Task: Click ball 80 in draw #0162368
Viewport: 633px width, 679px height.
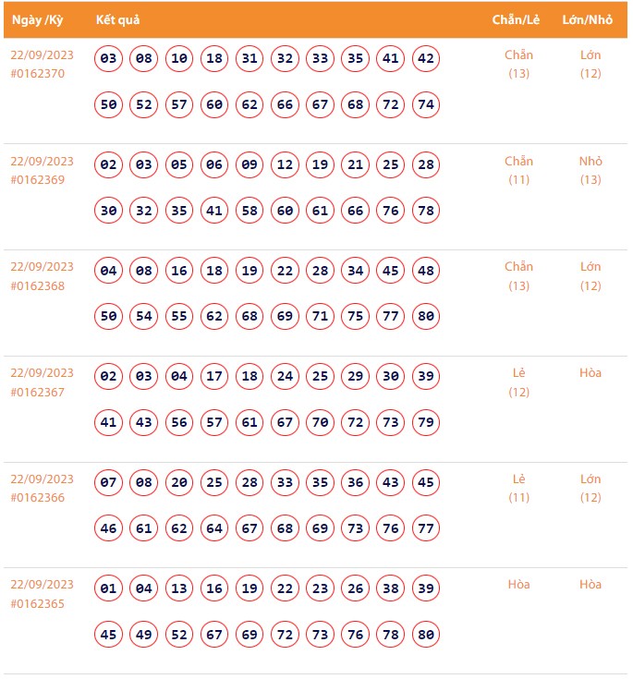Action: click(x=426, y=317)
